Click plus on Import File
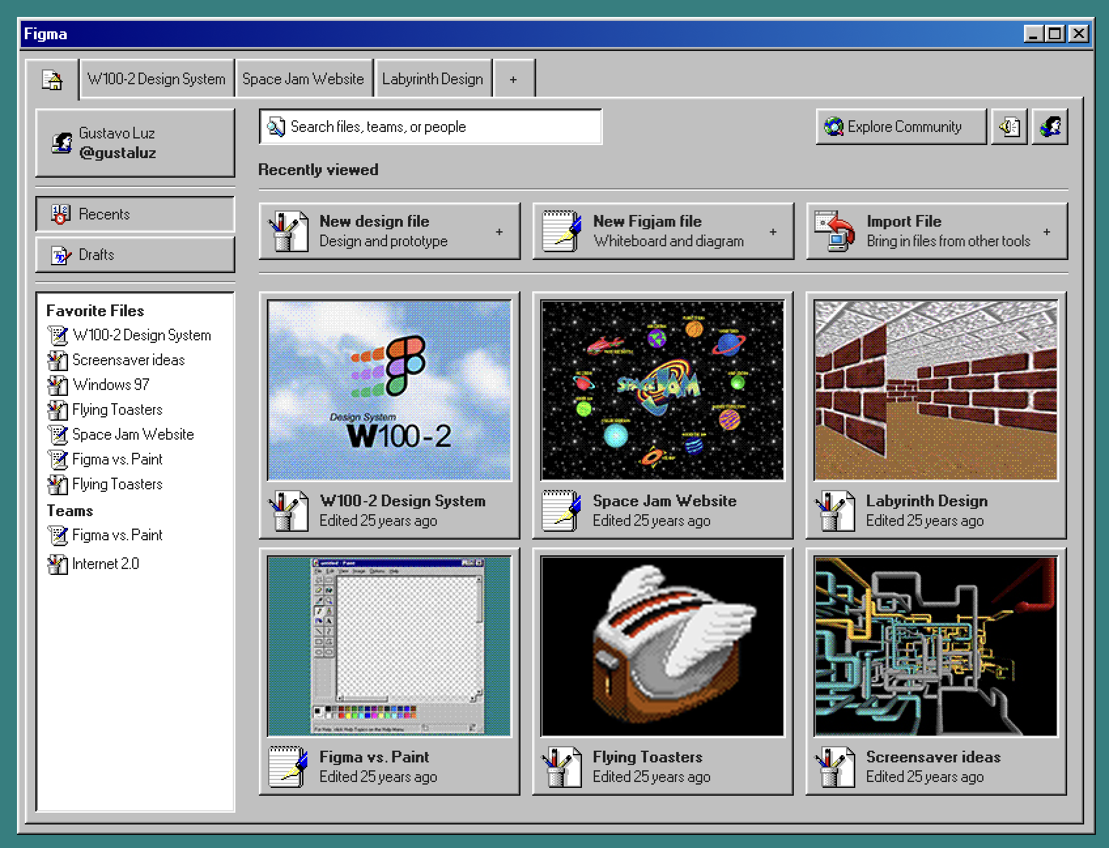 click(1047, 232)
